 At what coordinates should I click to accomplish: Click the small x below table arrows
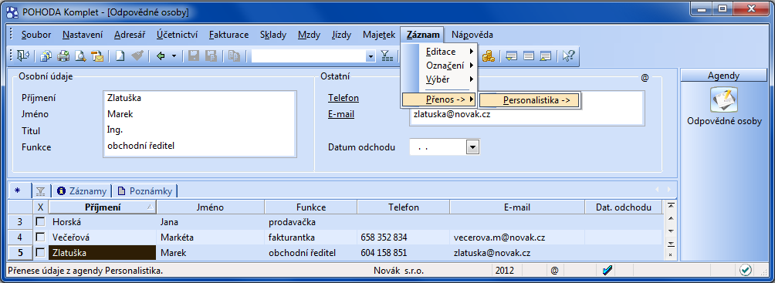671,254
